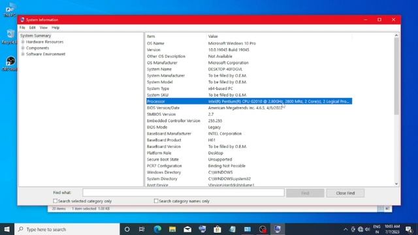Image resolution: width=418 pixels, height=235 pixels.
Task: Select the highlighted Processor row
Action: click(x=249, y=101)
